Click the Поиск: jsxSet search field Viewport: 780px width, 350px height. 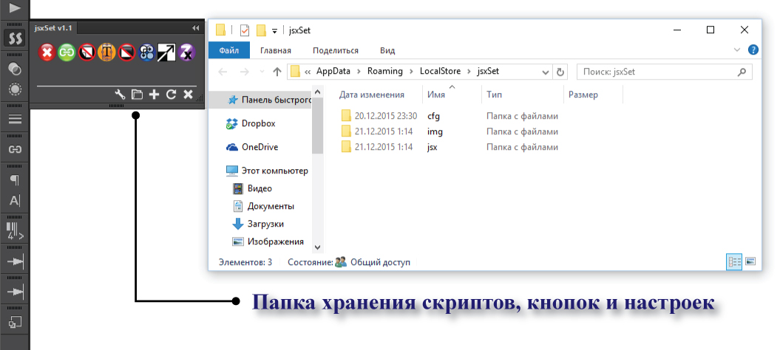click(664, 72)
